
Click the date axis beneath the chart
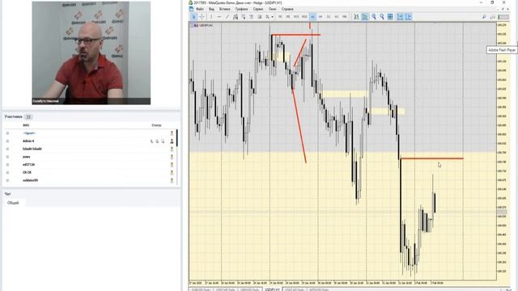(342, 283)
